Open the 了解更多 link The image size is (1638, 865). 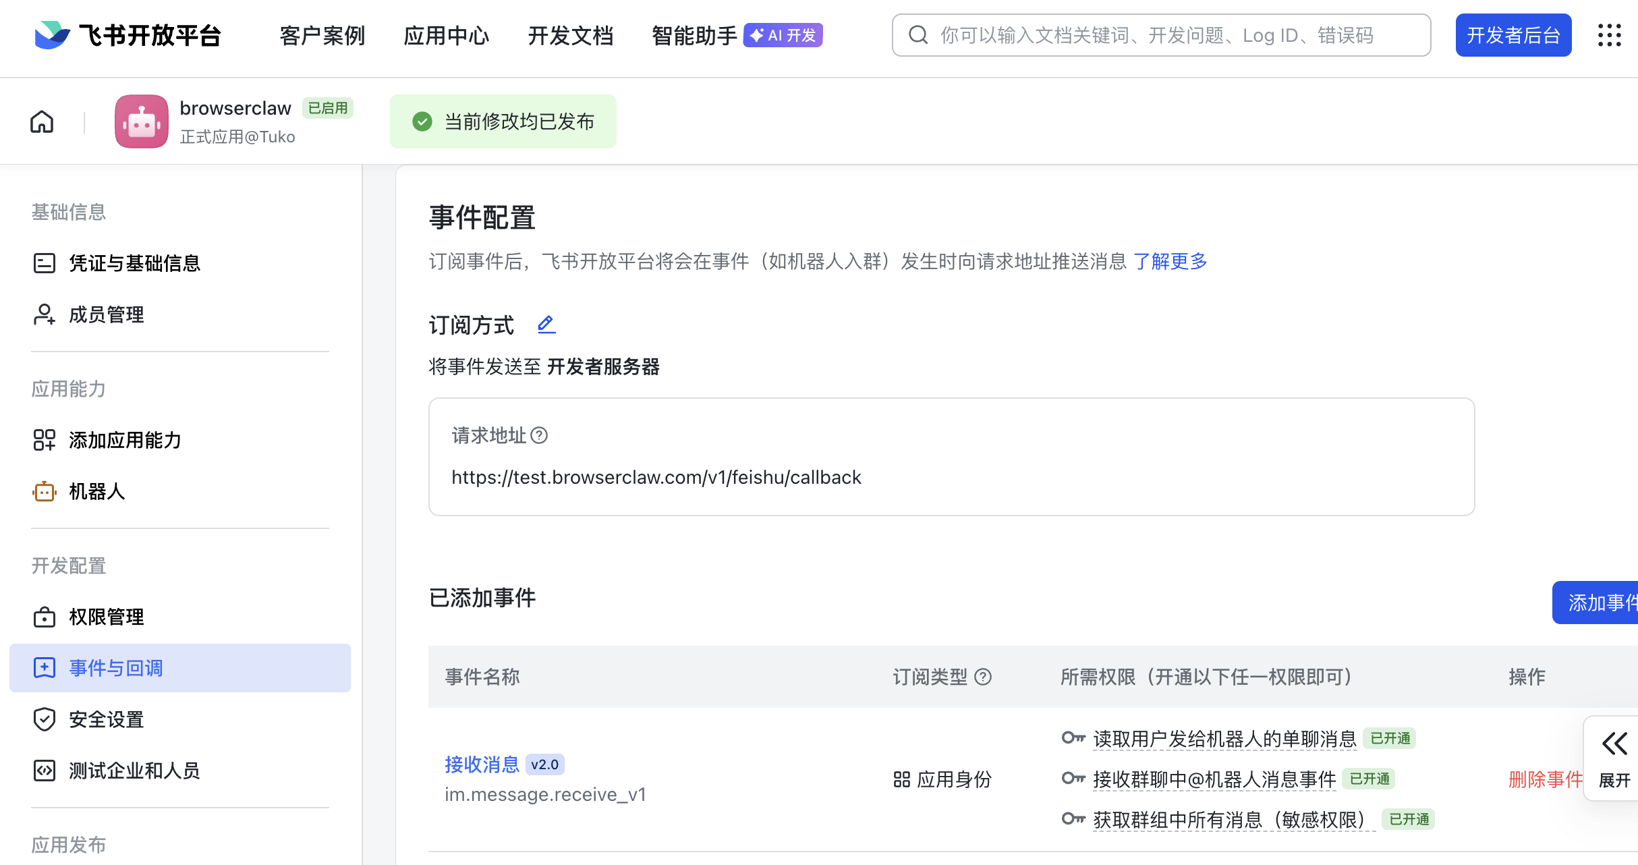coord(1170,261)
